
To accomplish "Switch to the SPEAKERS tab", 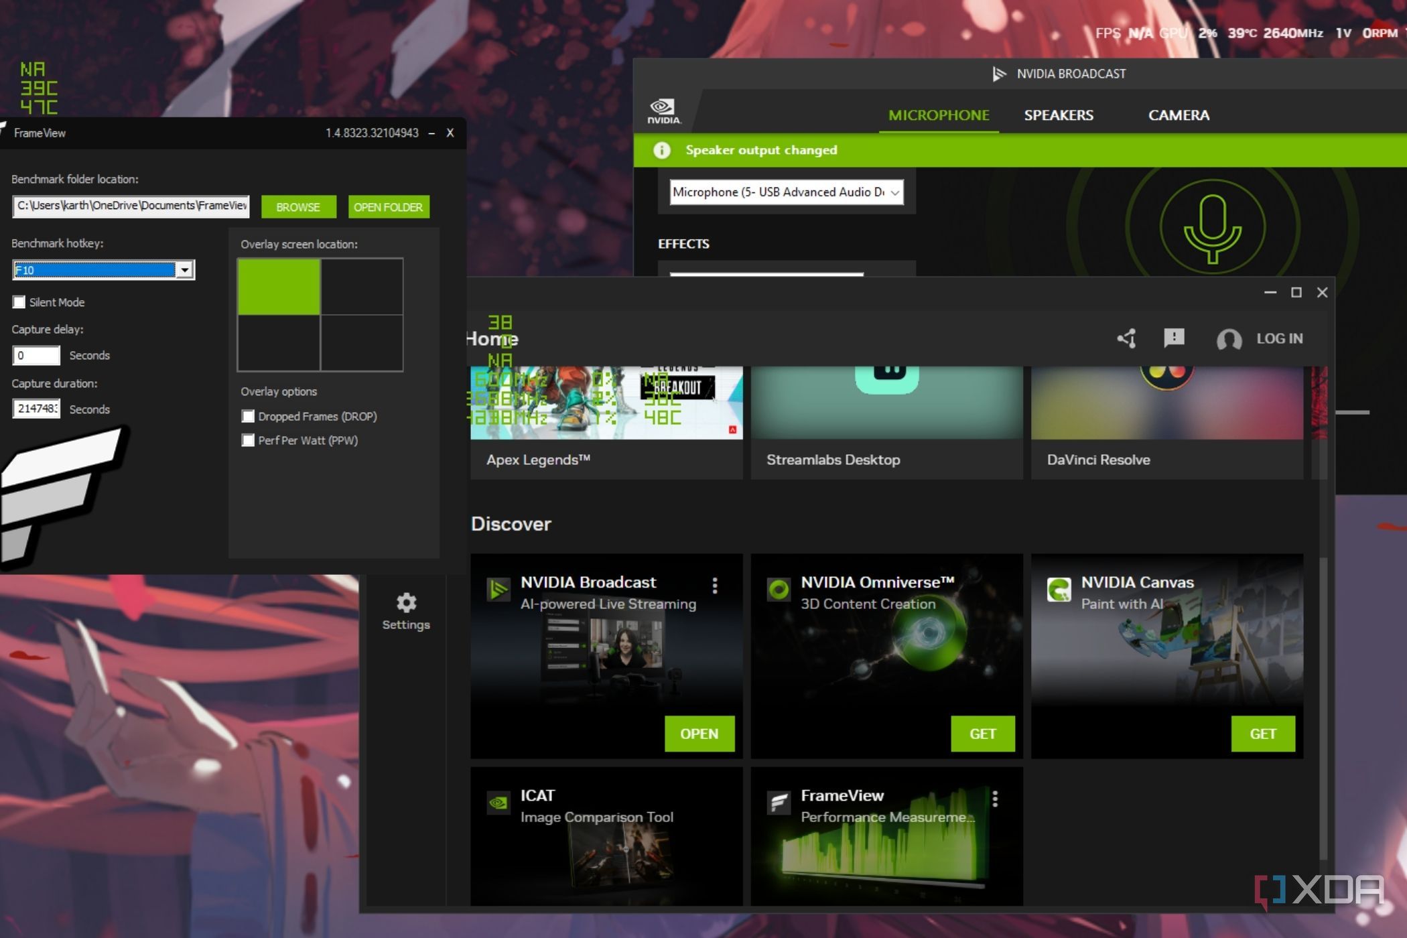I will point(1058,115).
